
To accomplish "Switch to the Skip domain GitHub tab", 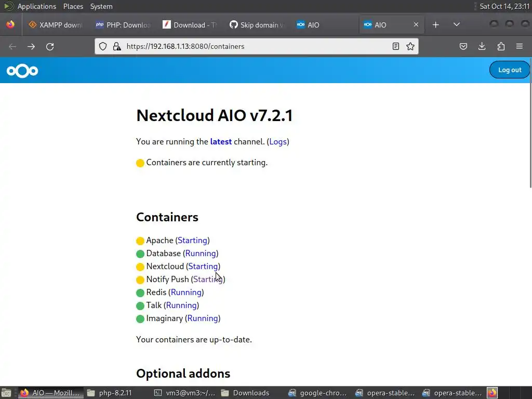I will pyautogui.click(x=257, y=25).
